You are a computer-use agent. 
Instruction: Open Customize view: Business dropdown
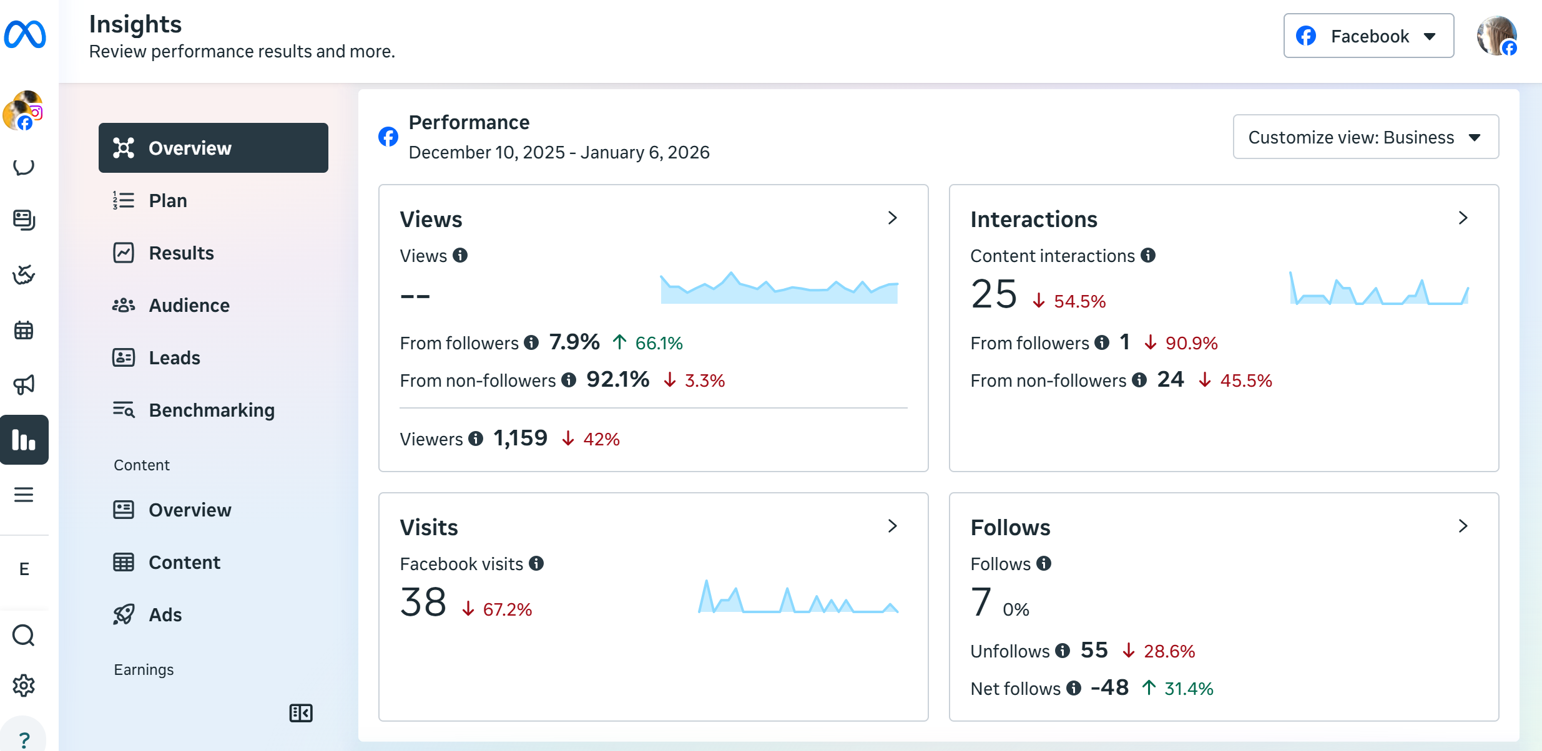coord(1365,137)
